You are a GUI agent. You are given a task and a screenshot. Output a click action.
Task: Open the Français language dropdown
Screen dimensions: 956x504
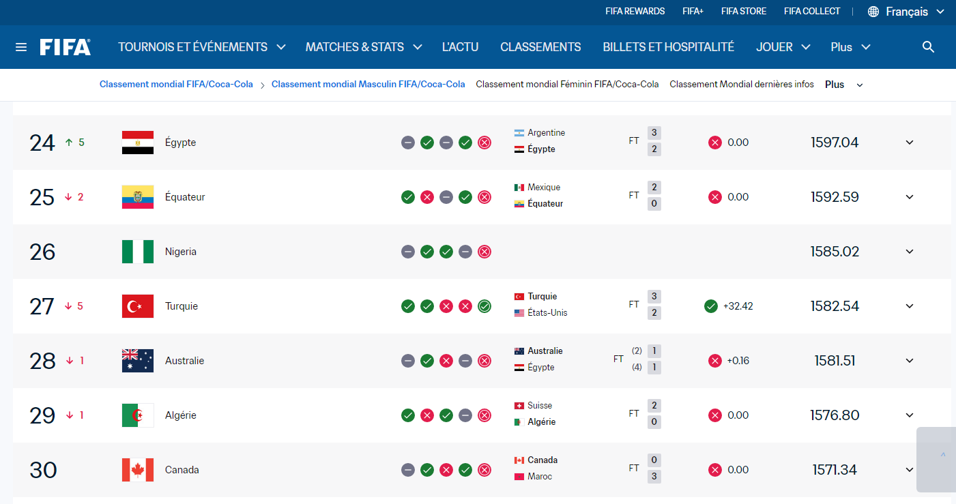point(907,12)
